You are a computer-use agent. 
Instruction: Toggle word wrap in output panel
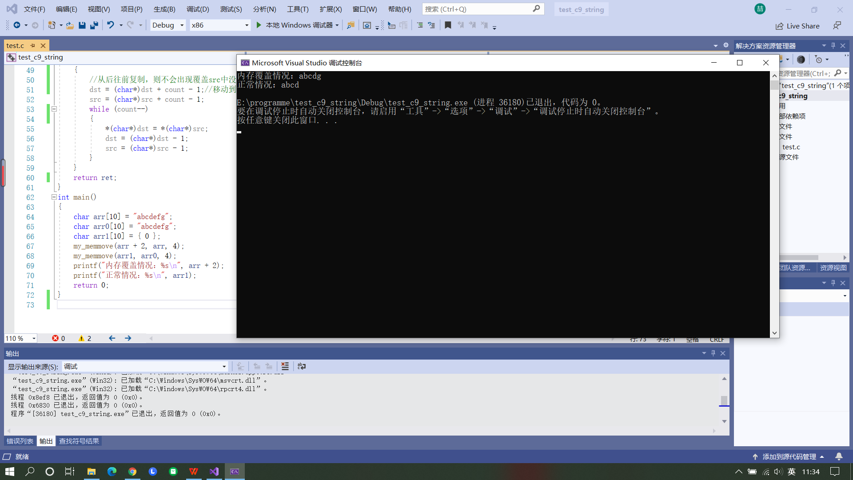(x=302, y=366)
